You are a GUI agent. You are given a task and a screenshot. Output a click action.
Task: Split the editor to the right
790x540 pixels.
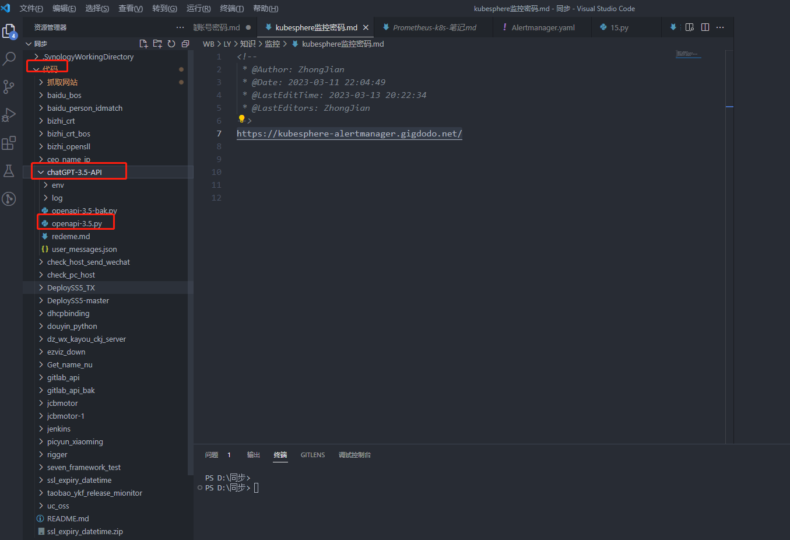[x=705, y=27]
